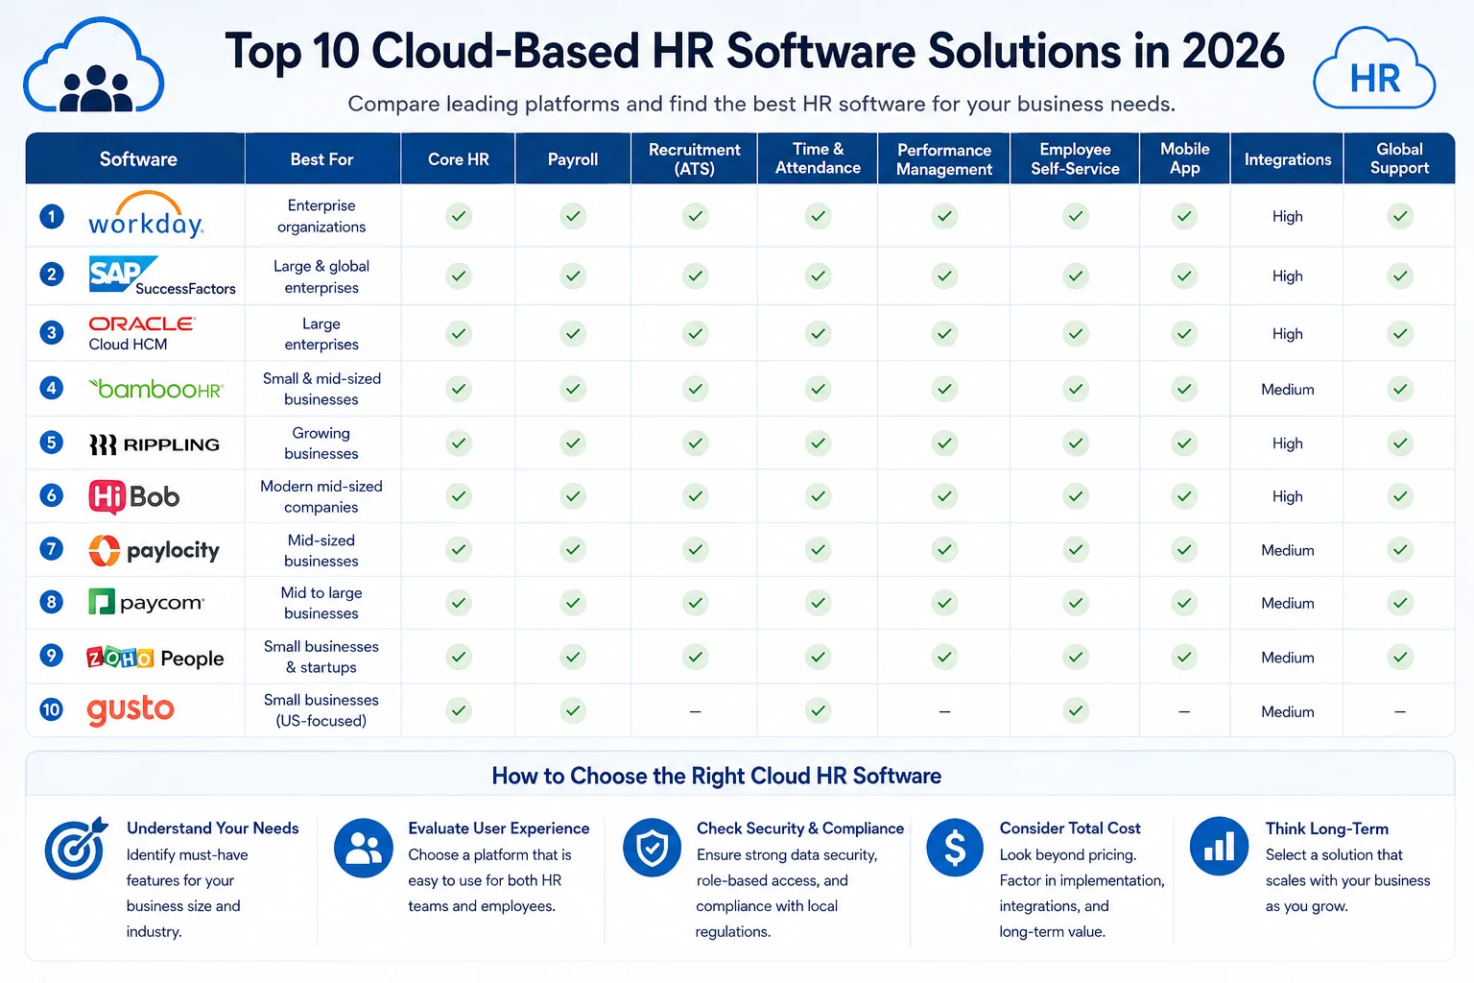The image size is (1474, 983).
Task: Click the Think Long-Term heading
Action: (x=1327, y=828)
